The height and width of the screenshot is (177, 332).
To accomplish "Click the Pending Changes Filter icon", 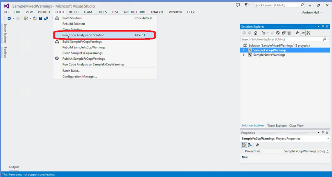I will (x=264, y=33).
